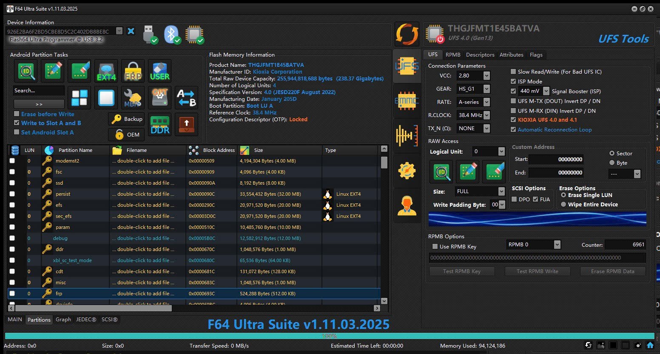660x354 pixels.
Task: Toggle KIOXIA UFS 4.0 and 4.1 checkbox
Action: click(513, 120)
